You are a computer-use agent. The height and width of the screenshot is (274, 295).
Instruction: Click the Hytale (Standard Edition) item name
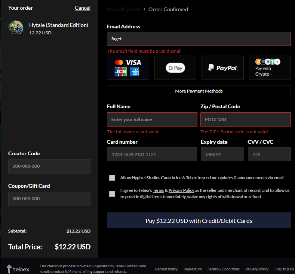[x=58, y=25]
